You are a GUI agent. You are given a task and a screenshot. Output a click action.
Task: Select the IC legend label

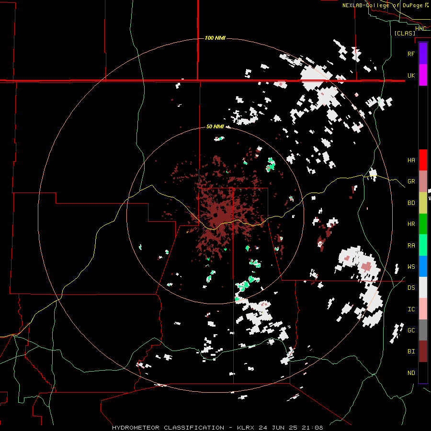[x=411, y=309]
